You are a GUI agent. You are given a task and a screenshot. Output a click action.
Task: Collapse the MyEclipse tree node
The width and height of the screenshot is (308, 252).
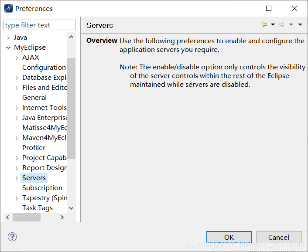(x=8, y=48)
